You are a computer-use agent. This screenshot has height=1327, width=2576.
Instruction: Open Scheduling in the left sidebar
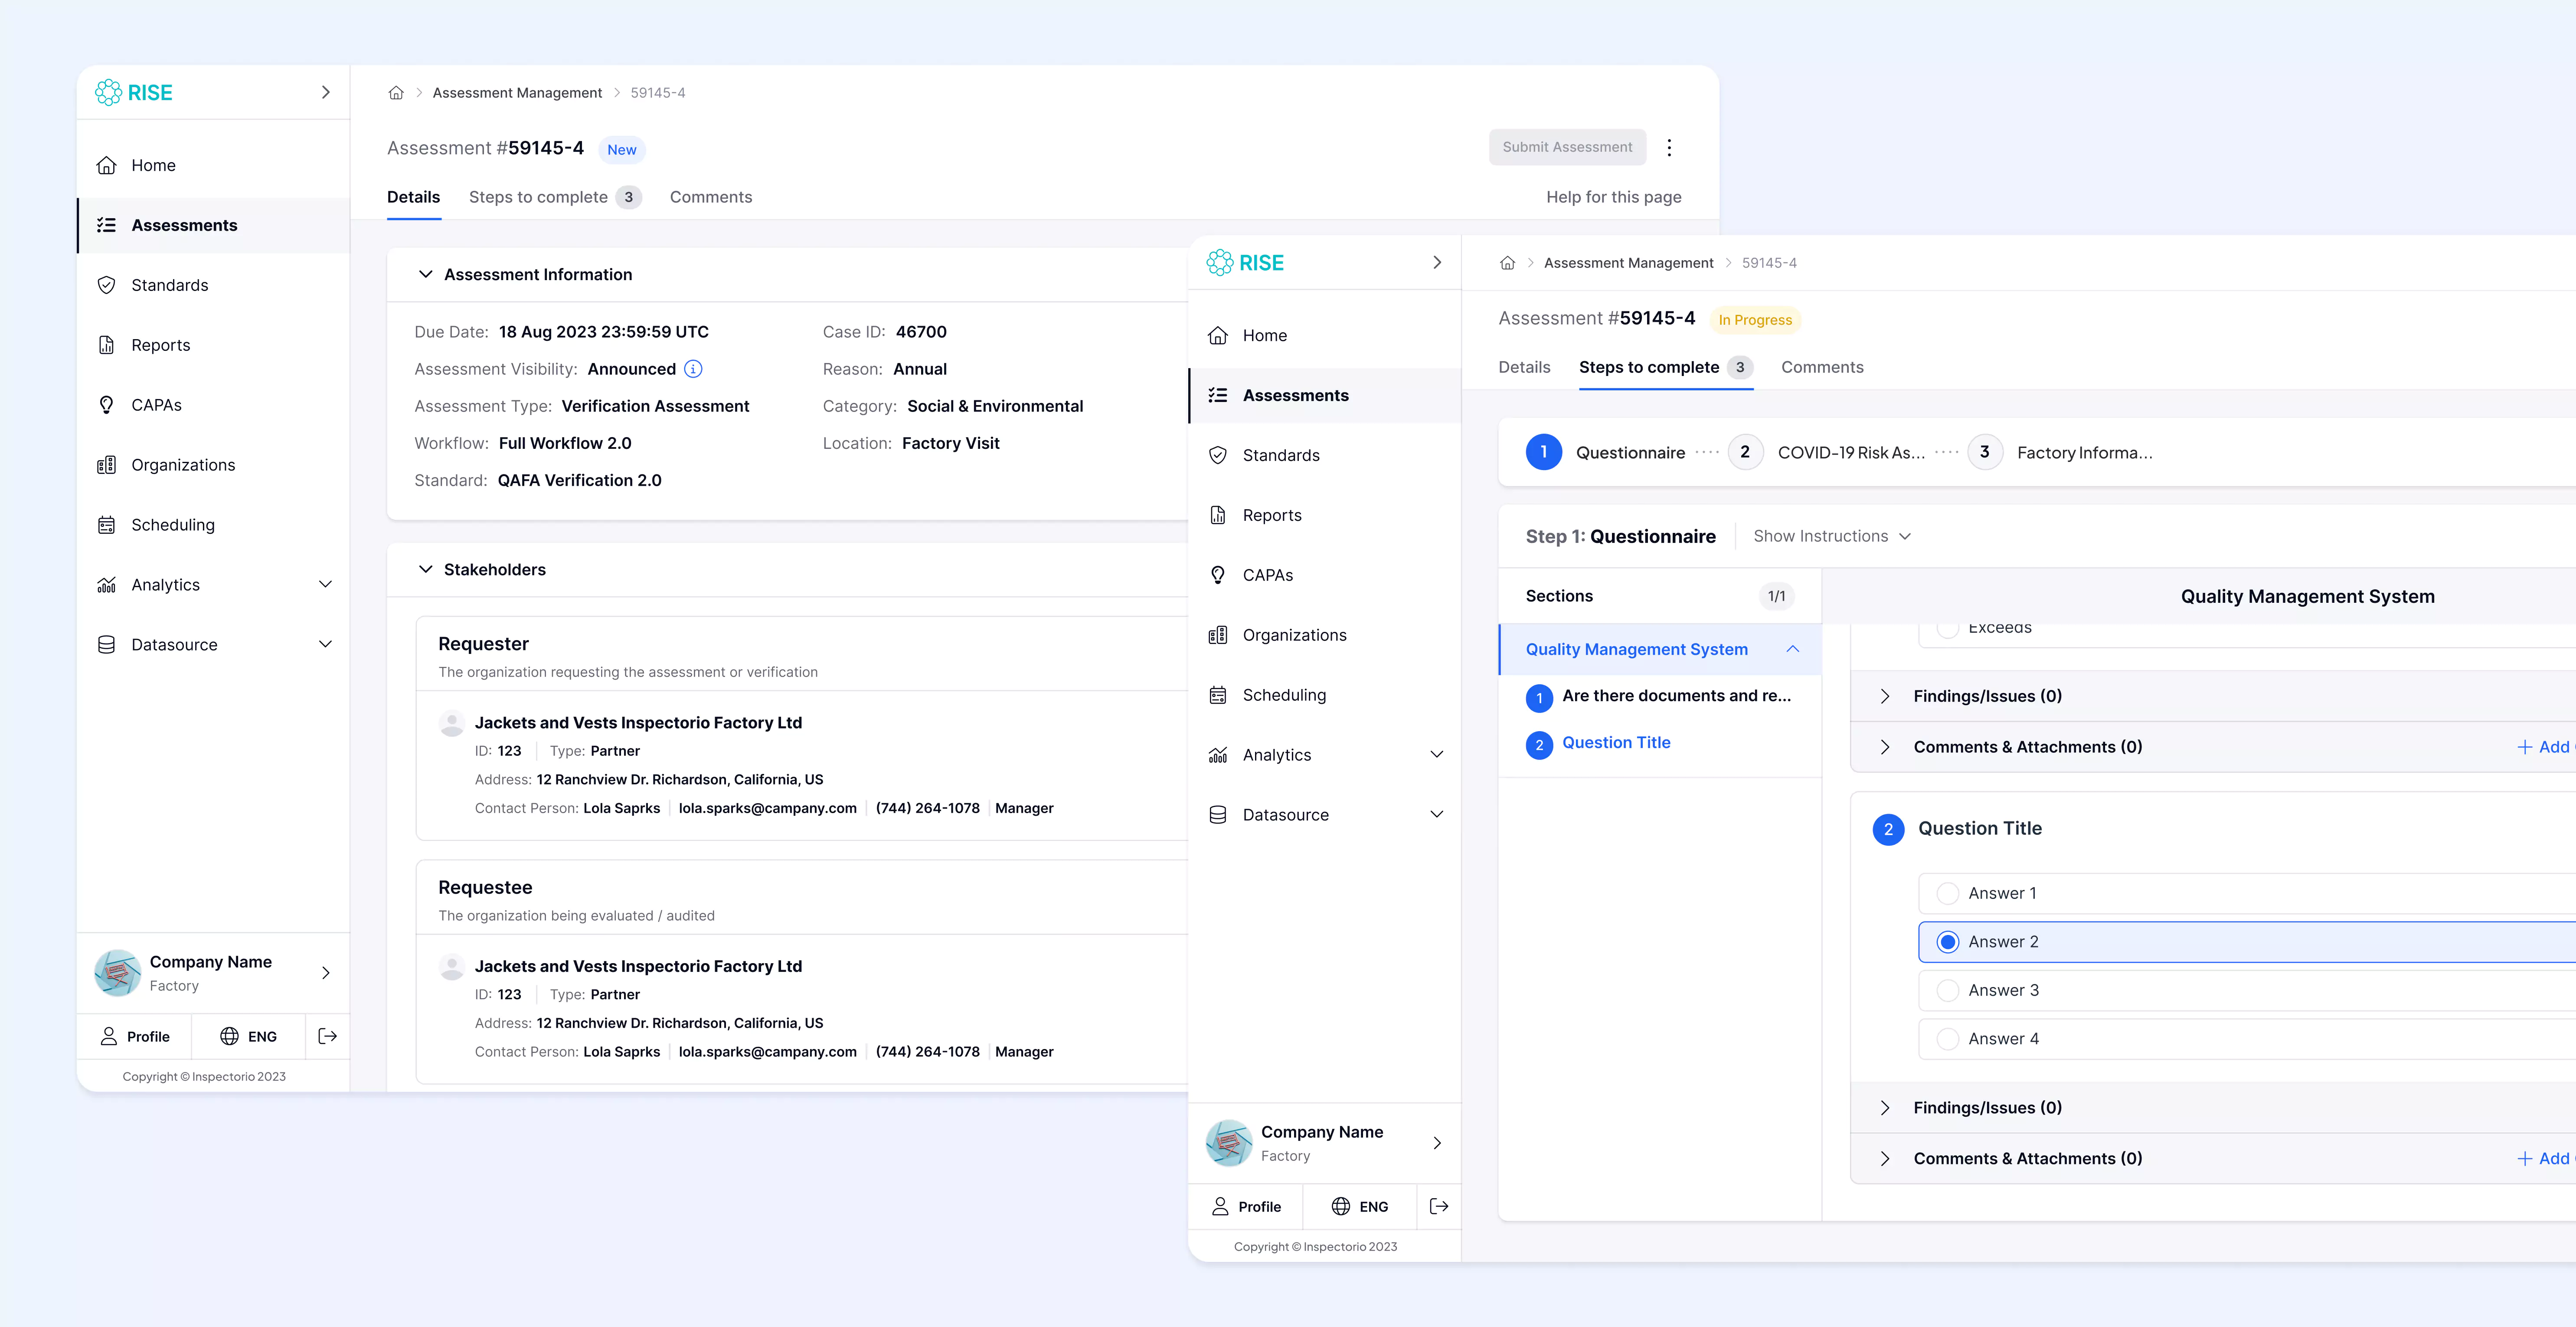[172, 525]
